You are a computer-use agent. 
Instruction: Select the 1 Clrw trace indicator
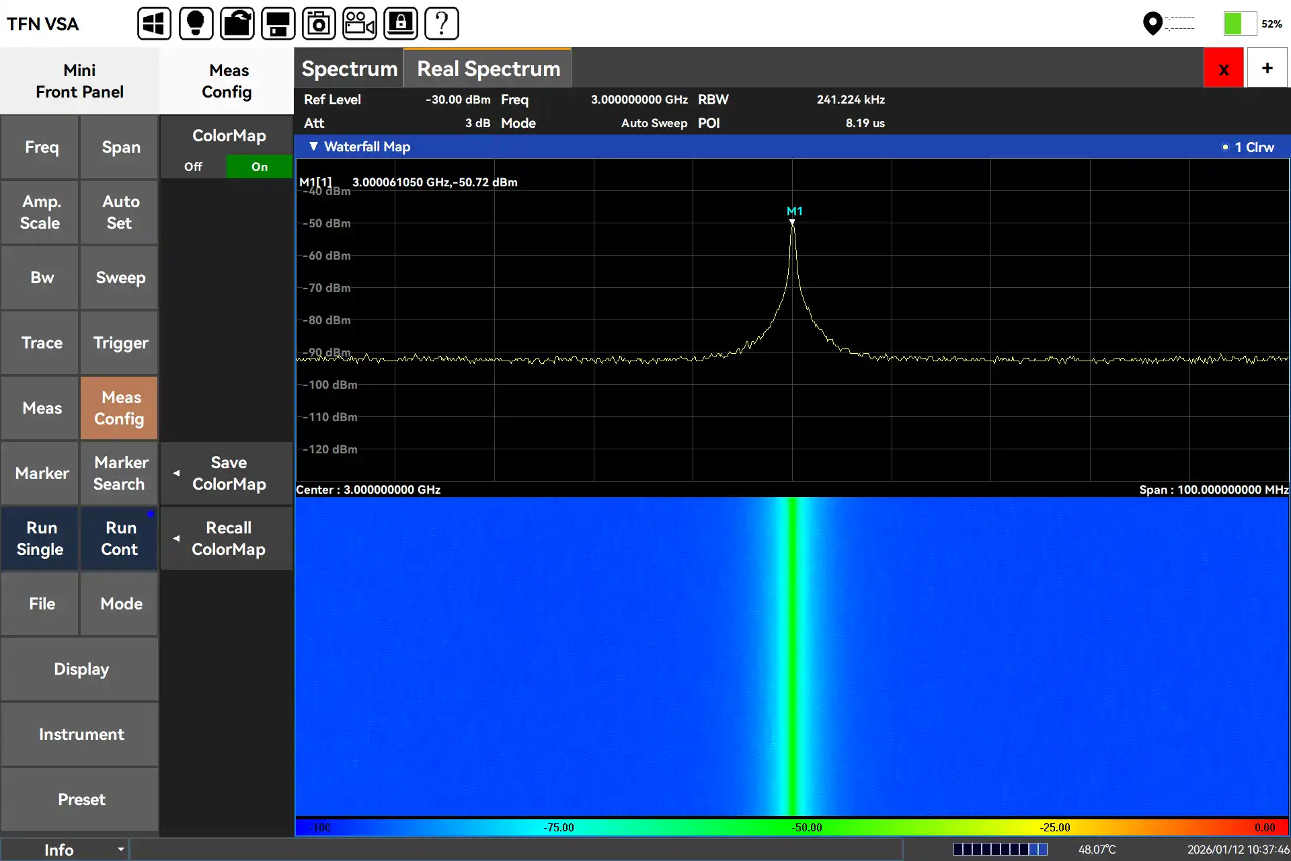click(x=1248, y=147)
